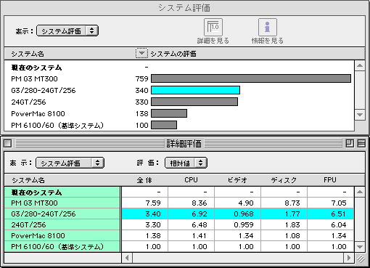The width and height of the screenshot is (370, 268).
Task: Click right arrow of horizontal scrollbar
Action: 348,258
